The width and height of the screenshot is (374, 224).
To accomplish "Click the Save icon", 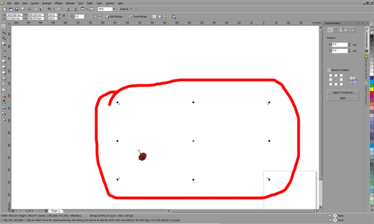I will pyautogui.click(x=16, y=9).
